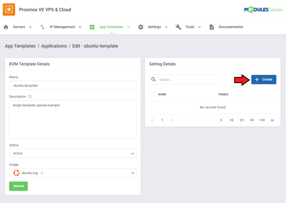The width and height of the screenshot is (286, 203).
Task: Expand the Tools menu chevron
Action: [x=199, y=27]
